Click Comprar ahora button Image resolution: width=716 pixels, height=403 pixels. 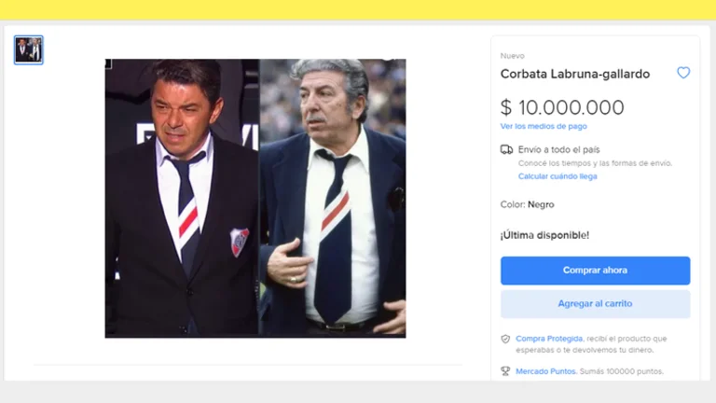point(595,271)
